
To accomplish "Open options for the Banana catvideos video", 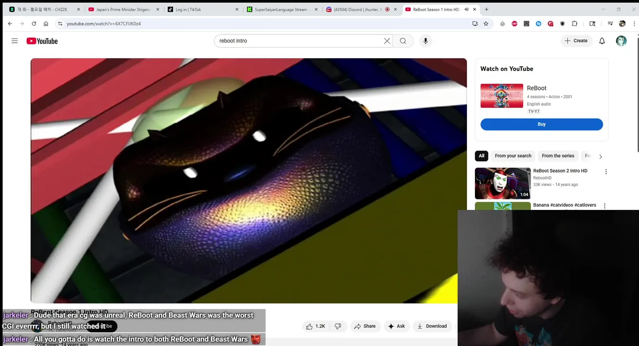I will pos(605,206).
